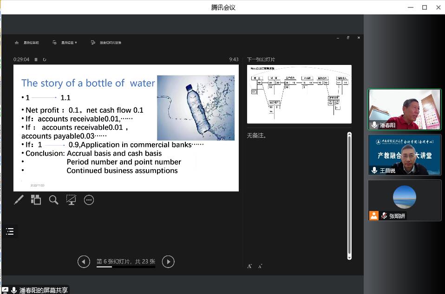Toggle black screen slide show icon
445x294 pixels.
pyautogui.click(x=71, y=200)
